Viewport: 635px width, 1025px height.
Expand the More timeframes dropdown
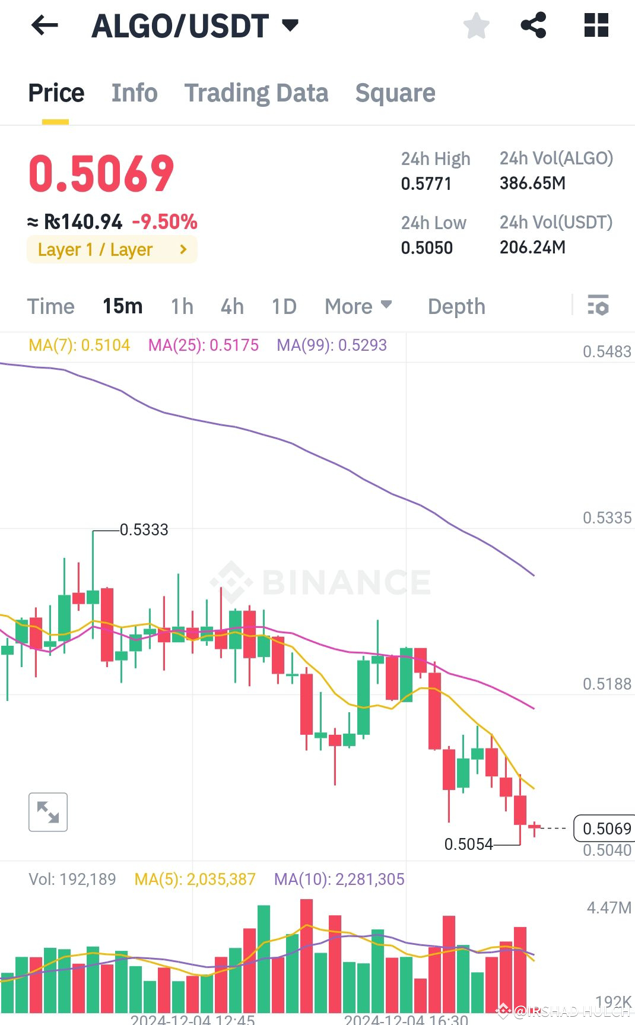point(358,306)
